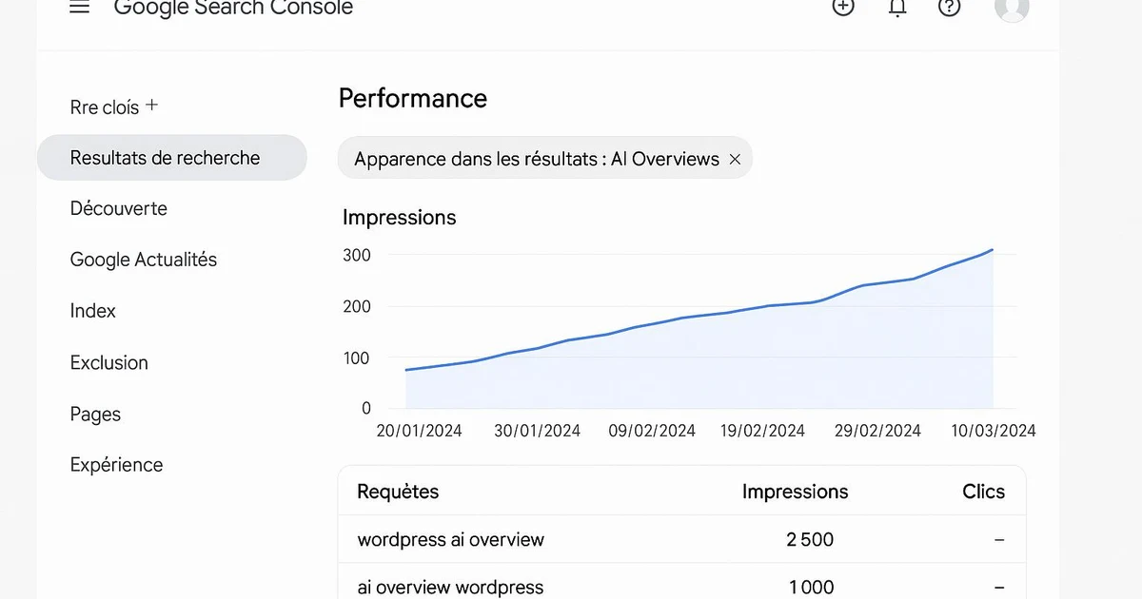Image resolution: width=1142 pixels, height=599 pixels.
Task: Click the 100 y-axis label
Action: pos(357,357)
